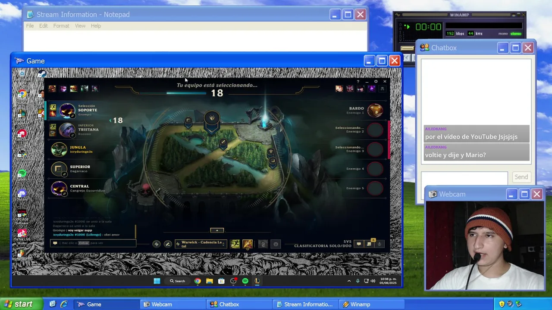Open the Spotify desktop icon in the stream
The image size is (552, 310).
22,174
